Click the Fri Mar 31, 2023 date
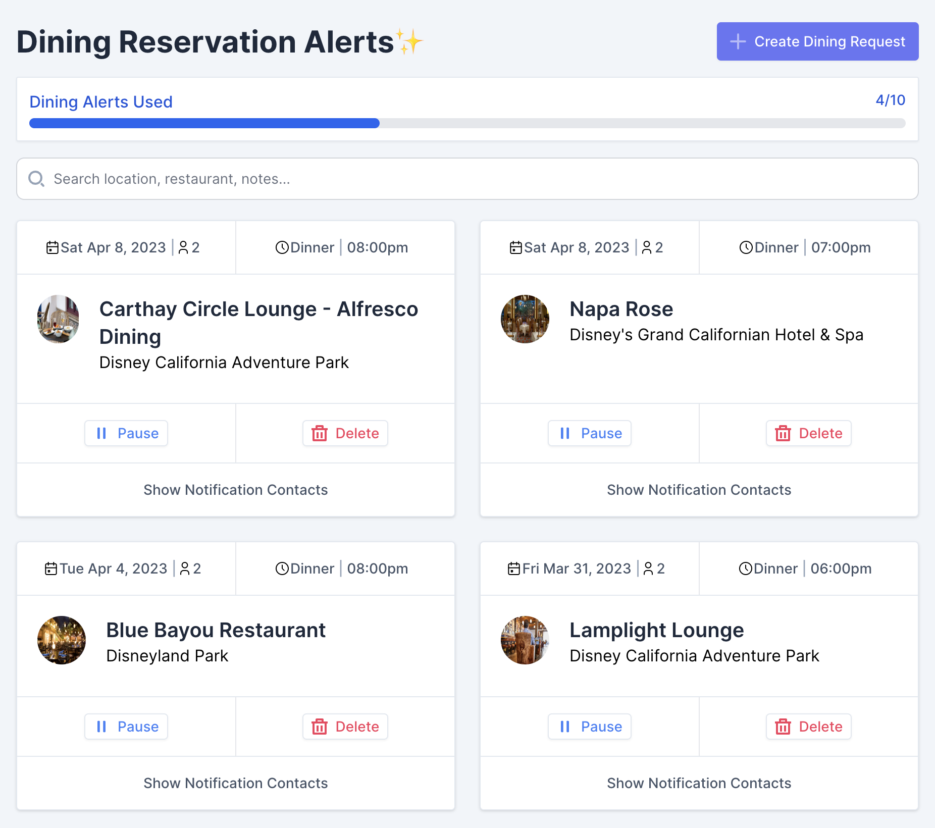Screen dimensions: 935x828 click(x=577, y=568)
